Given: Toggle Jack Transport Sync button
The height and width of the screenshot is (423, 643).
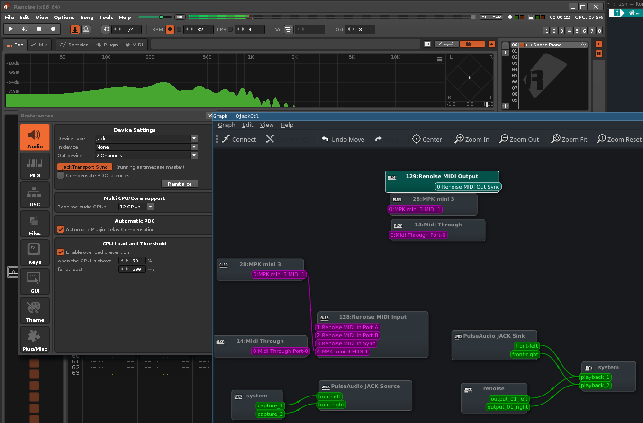Looking at the screenshot, I should [x=85, y=167].
